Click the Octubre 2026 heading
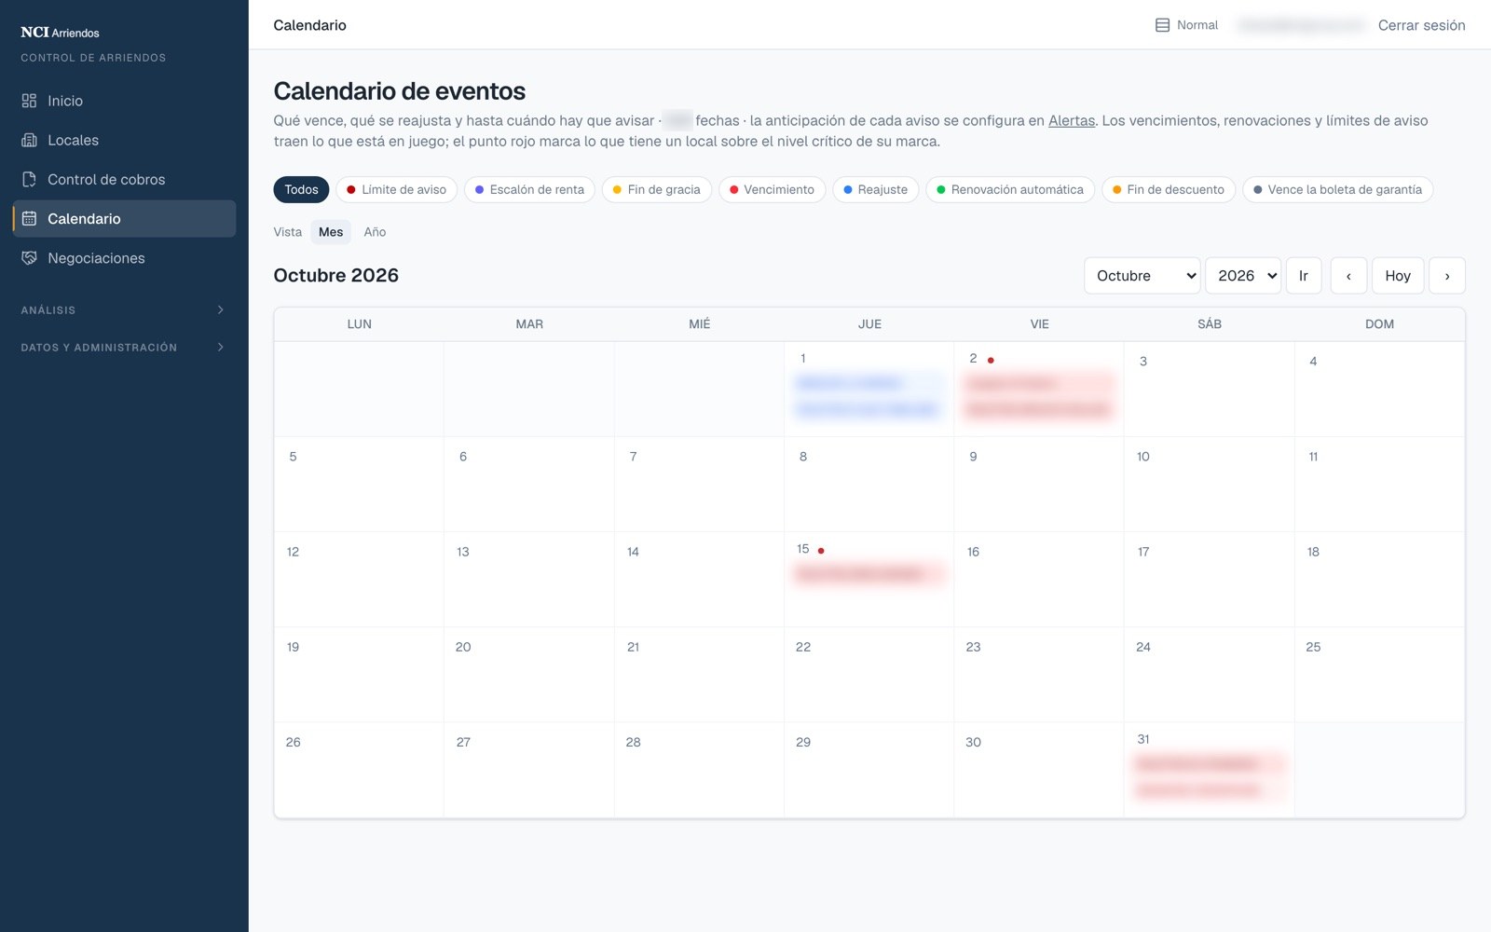 (335, 276)
